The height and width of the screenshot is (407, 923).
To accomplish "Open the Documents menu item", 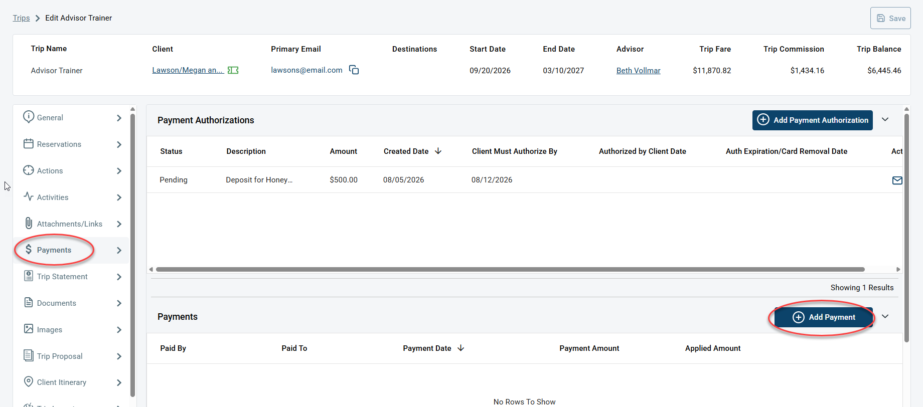I will (x=71, y=303).
